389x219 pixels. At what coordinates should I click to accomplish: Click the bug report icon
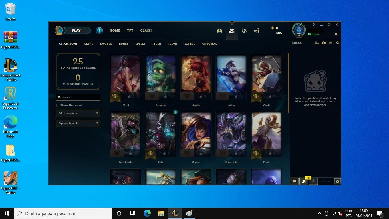tap(338, 181)
